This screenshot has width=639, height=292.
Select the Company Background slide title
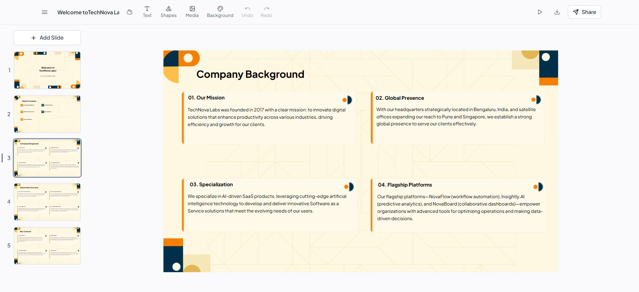click(x=250, y=74)
